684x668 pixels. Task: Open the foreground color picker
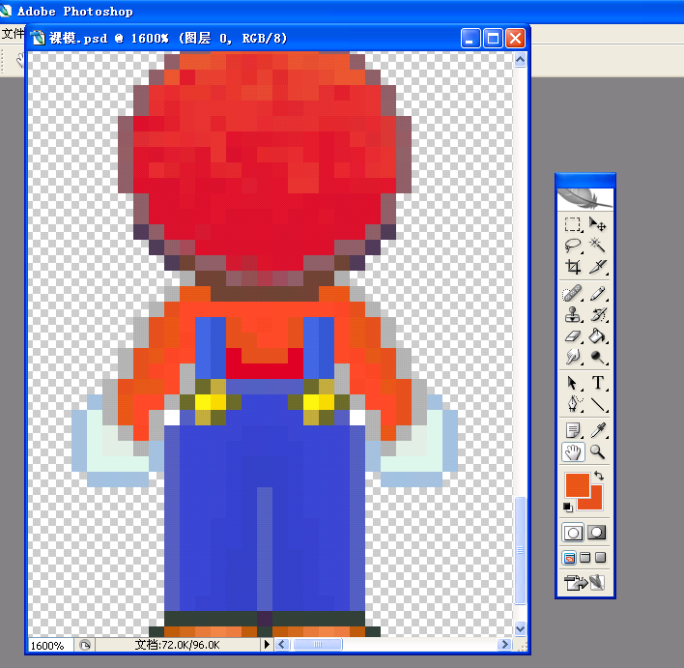point(578,485)
